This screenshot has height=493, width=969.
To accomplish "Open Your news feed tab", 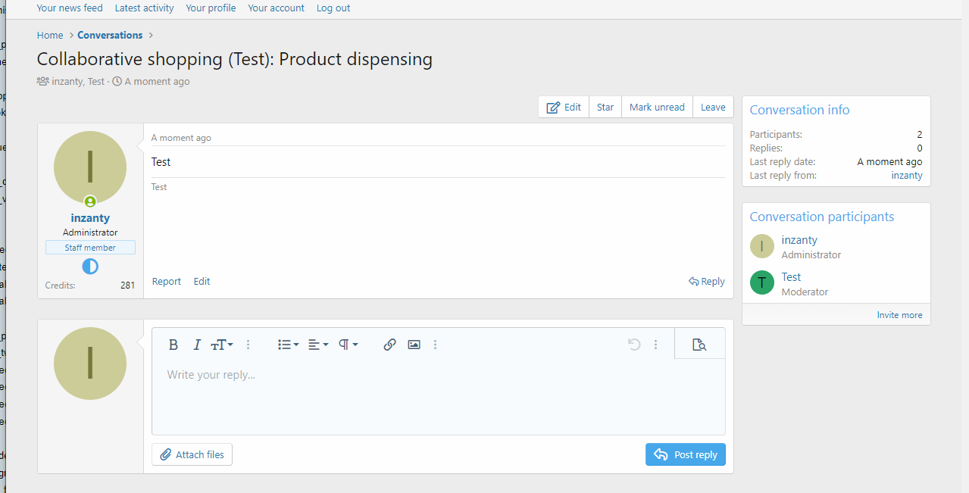I will click(x=70, y=8).
